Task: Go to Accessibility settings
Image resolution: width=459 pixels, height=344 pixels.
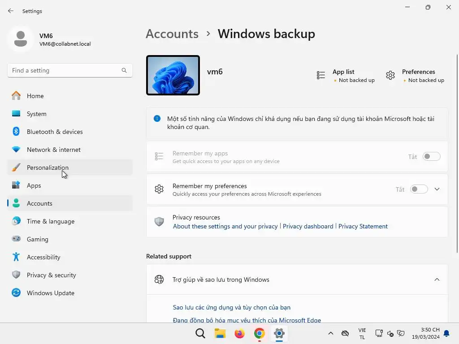Action: [x=70, y=257]
